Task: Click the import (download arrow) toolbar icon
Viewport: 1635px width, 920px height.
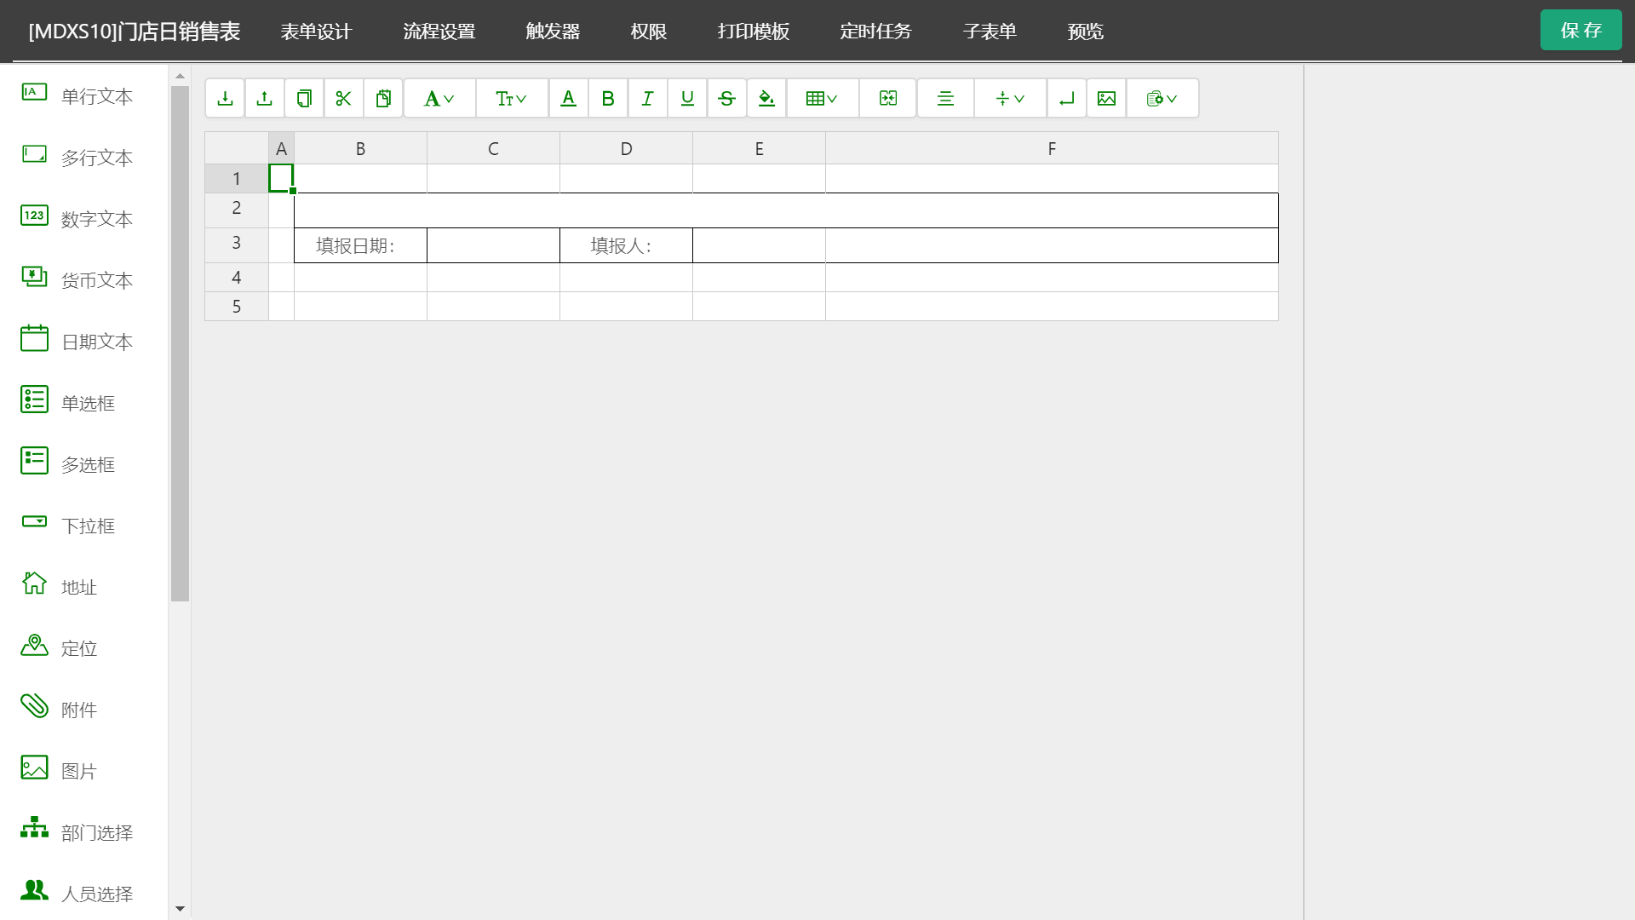Action: tap(225, 99)
